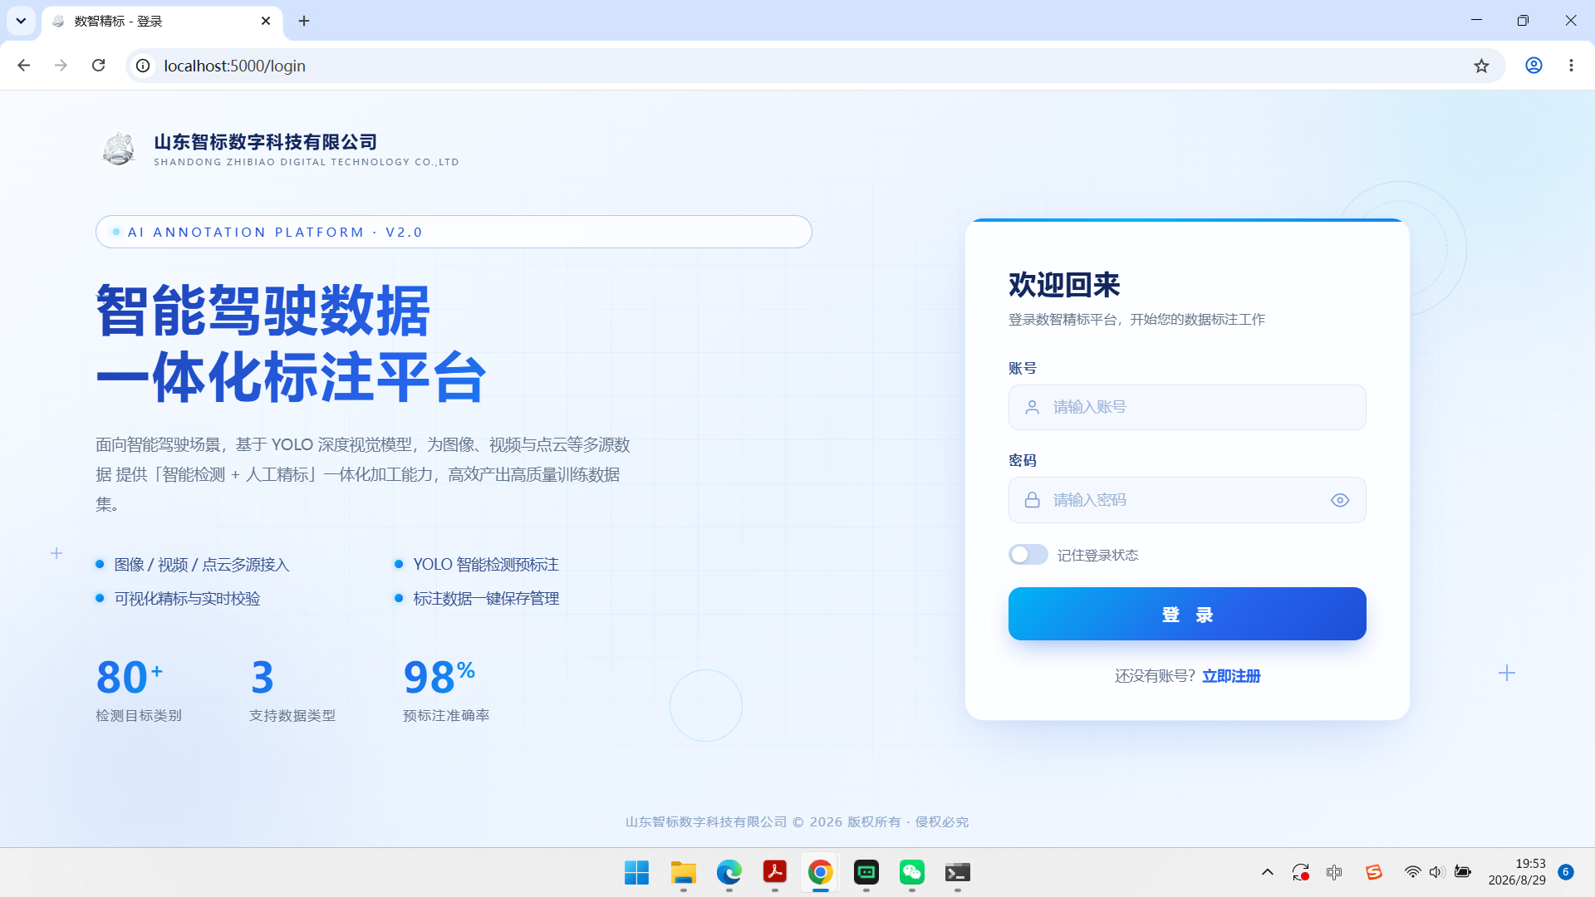Select the 数智精标 - 登录 tab
Image resolution: width=1595 pixels, height=897 pixels.
[x=162, y=22]
